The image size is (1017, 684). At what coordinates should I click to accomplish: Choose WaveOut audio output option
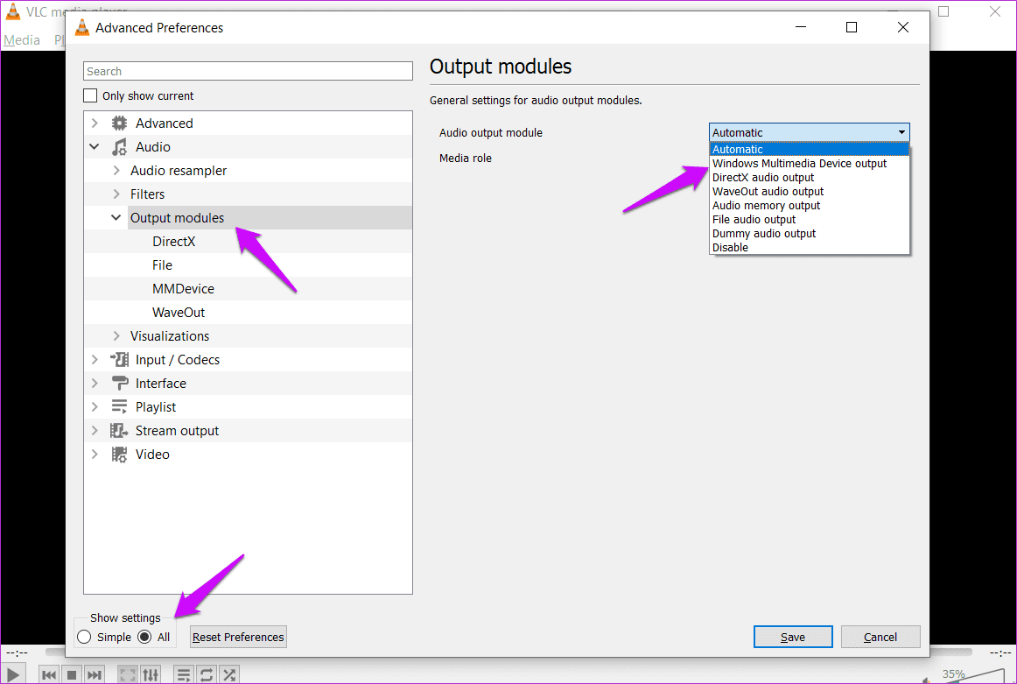tap(810, 192)
